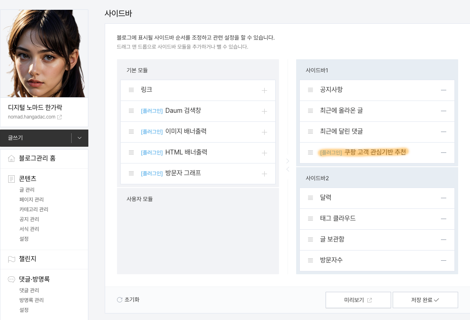Image resolution: width=470 pixels, height=320 pixels.
Task: Select 방명록 관리 under 댓글·방명록
Action: tap(31, 300)
